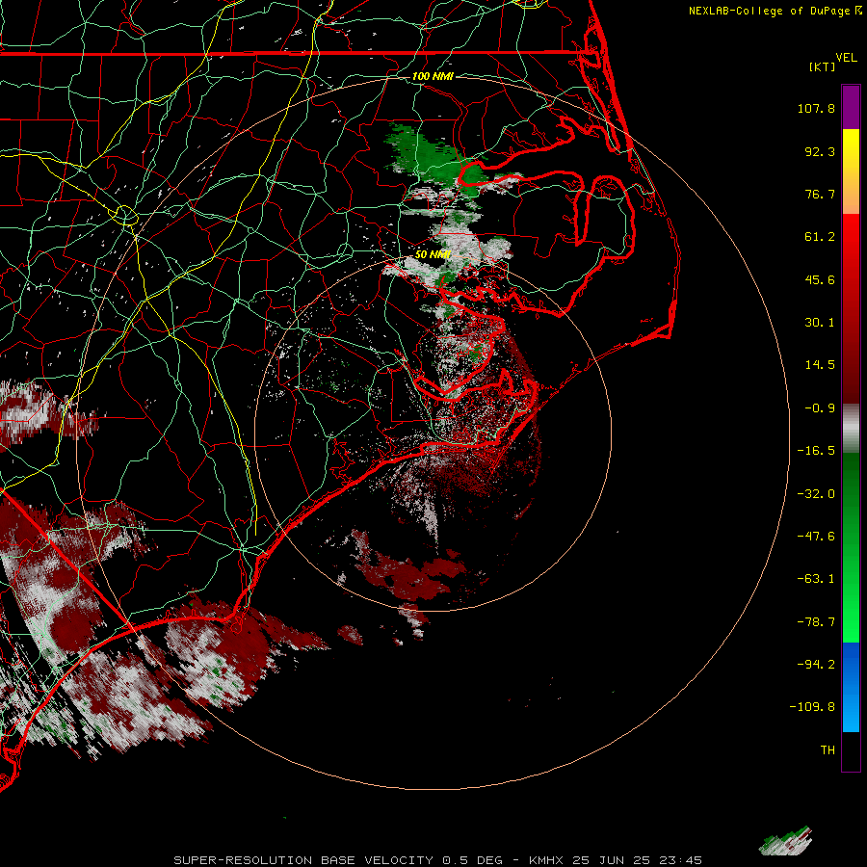Click the 50 NMI range ring label
Image resolution: width=867 pixels, height=867 pixels.
click(433, 254)
